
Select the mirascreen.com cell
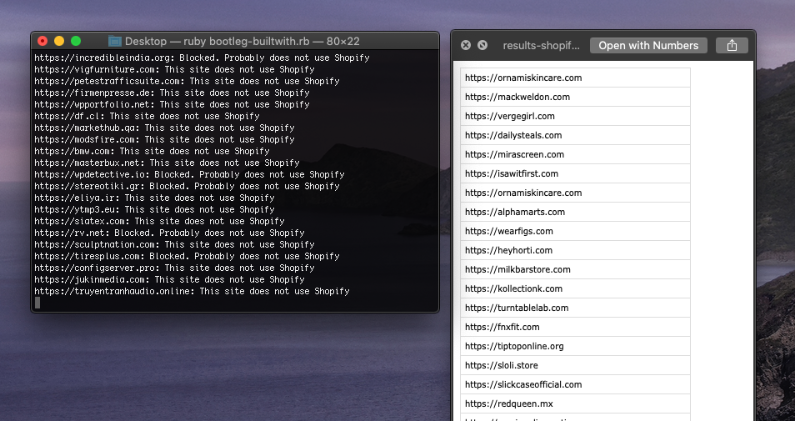(x=576, y=155)
